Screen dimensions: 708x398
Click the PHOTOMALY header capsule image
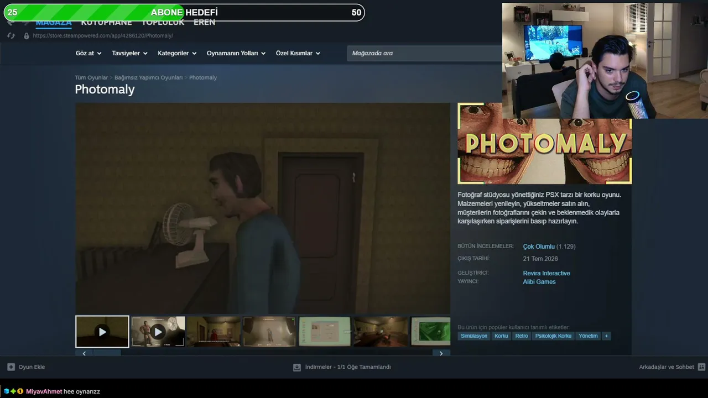click(x=545, y=143)
